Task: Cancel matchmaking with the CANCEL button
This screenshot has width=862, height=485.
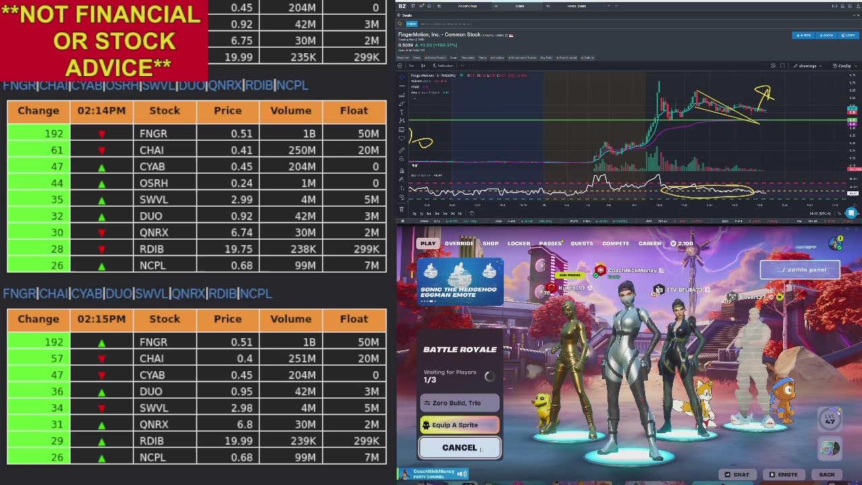Action: click(460, 448)
